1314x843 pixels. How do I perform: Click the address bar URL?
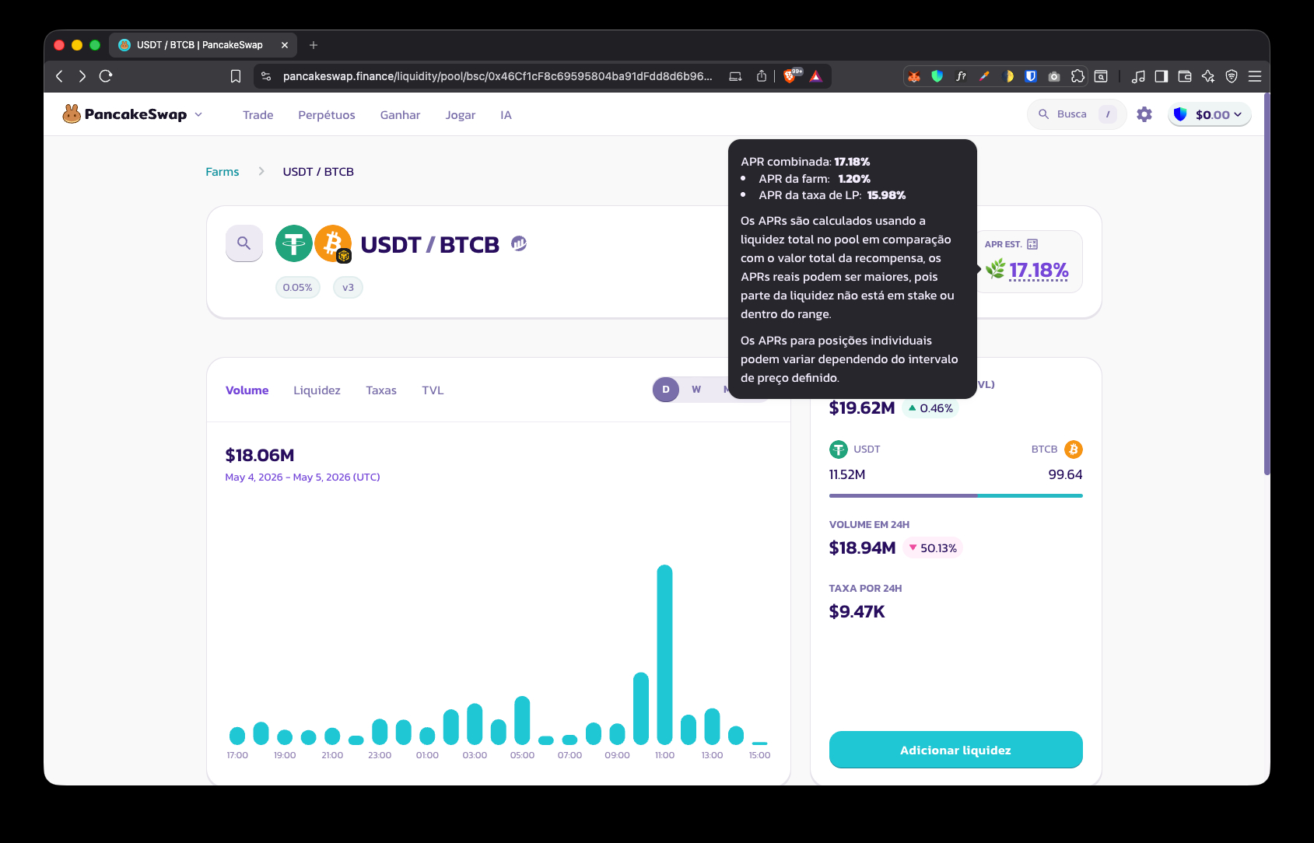pos(497,76)
